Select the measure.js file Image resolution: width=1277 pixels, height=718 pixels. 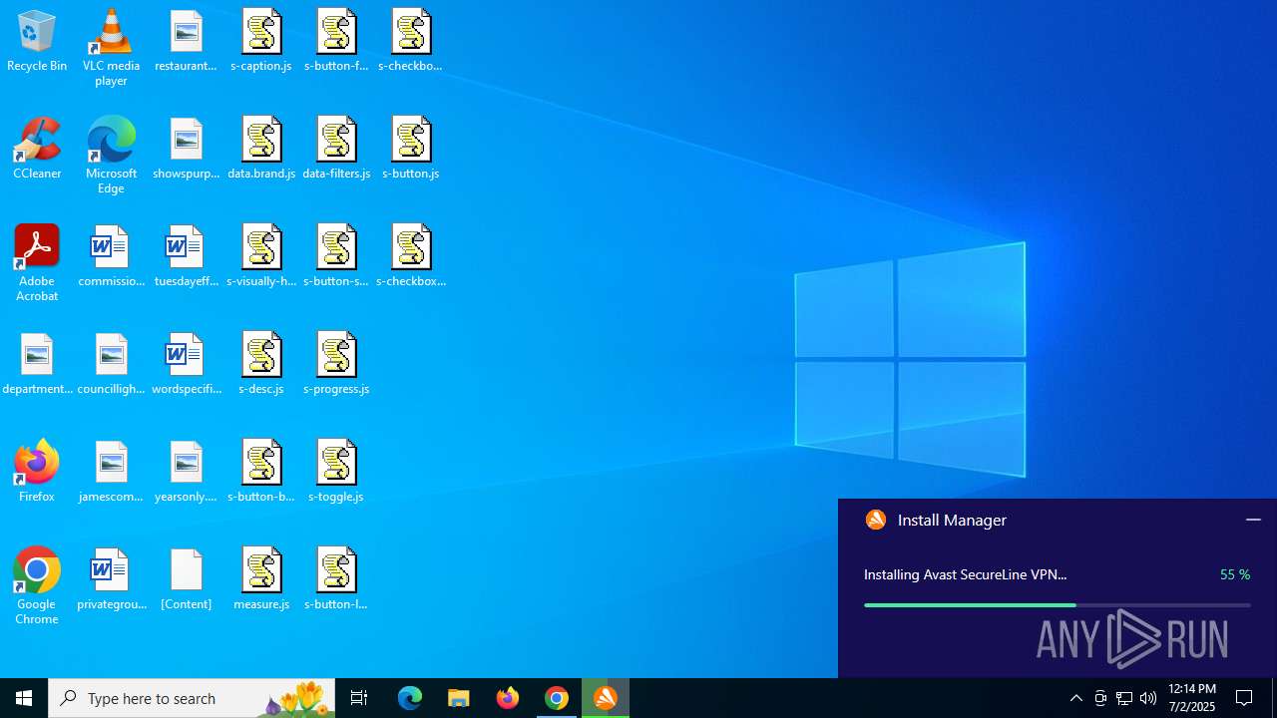[x=261, y=579]
